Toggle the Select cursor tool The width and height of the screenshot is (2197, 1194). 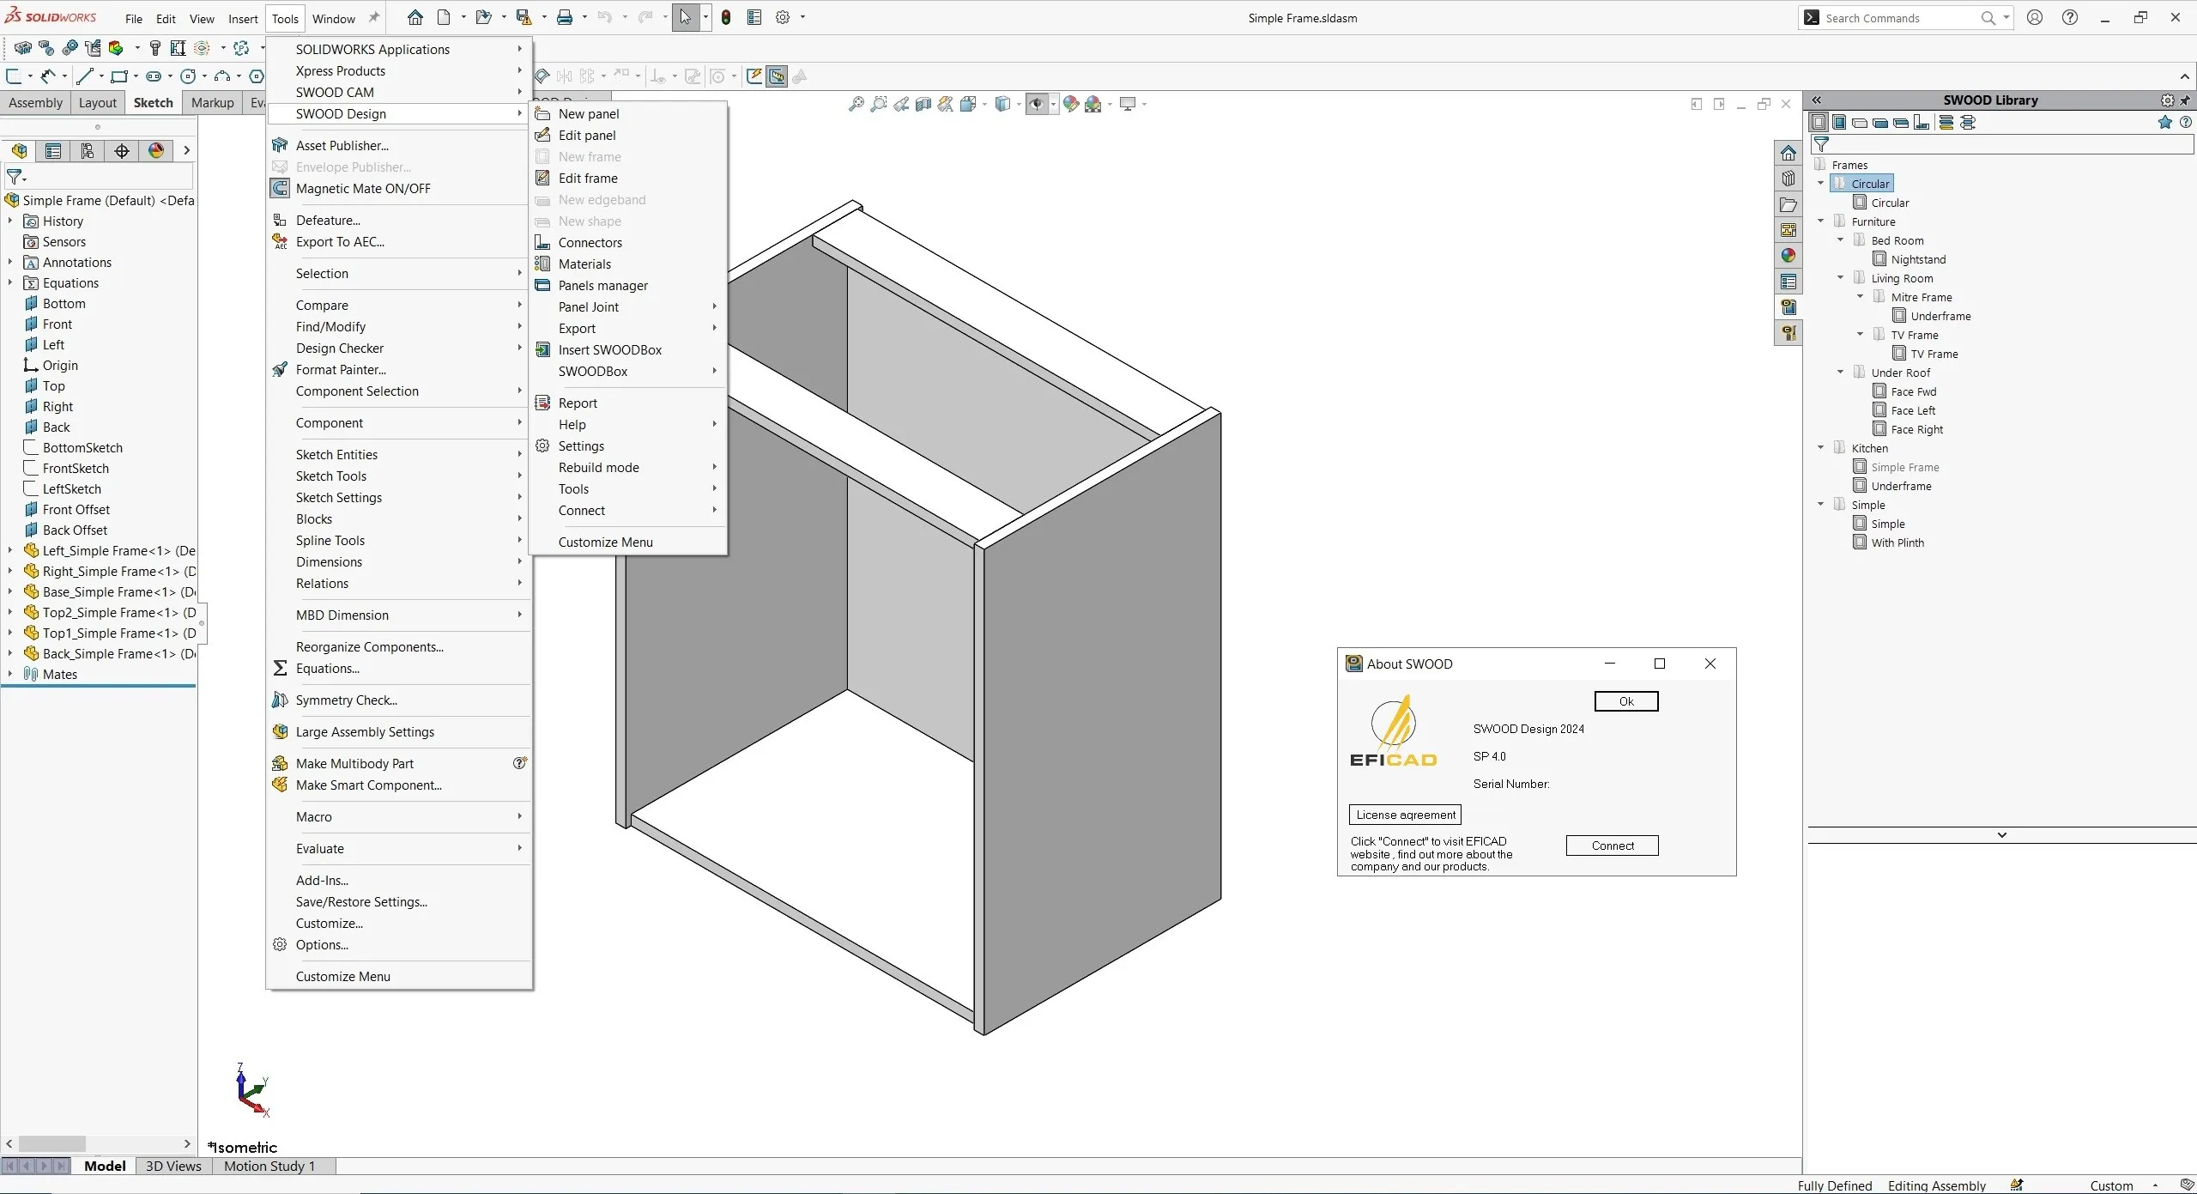point(685,17)
